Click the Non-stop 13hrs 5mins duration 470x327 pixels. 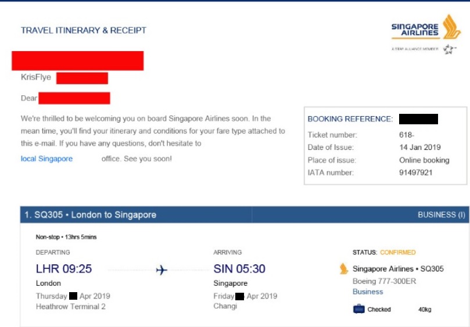pyautogui.click(x=66, y=237)
